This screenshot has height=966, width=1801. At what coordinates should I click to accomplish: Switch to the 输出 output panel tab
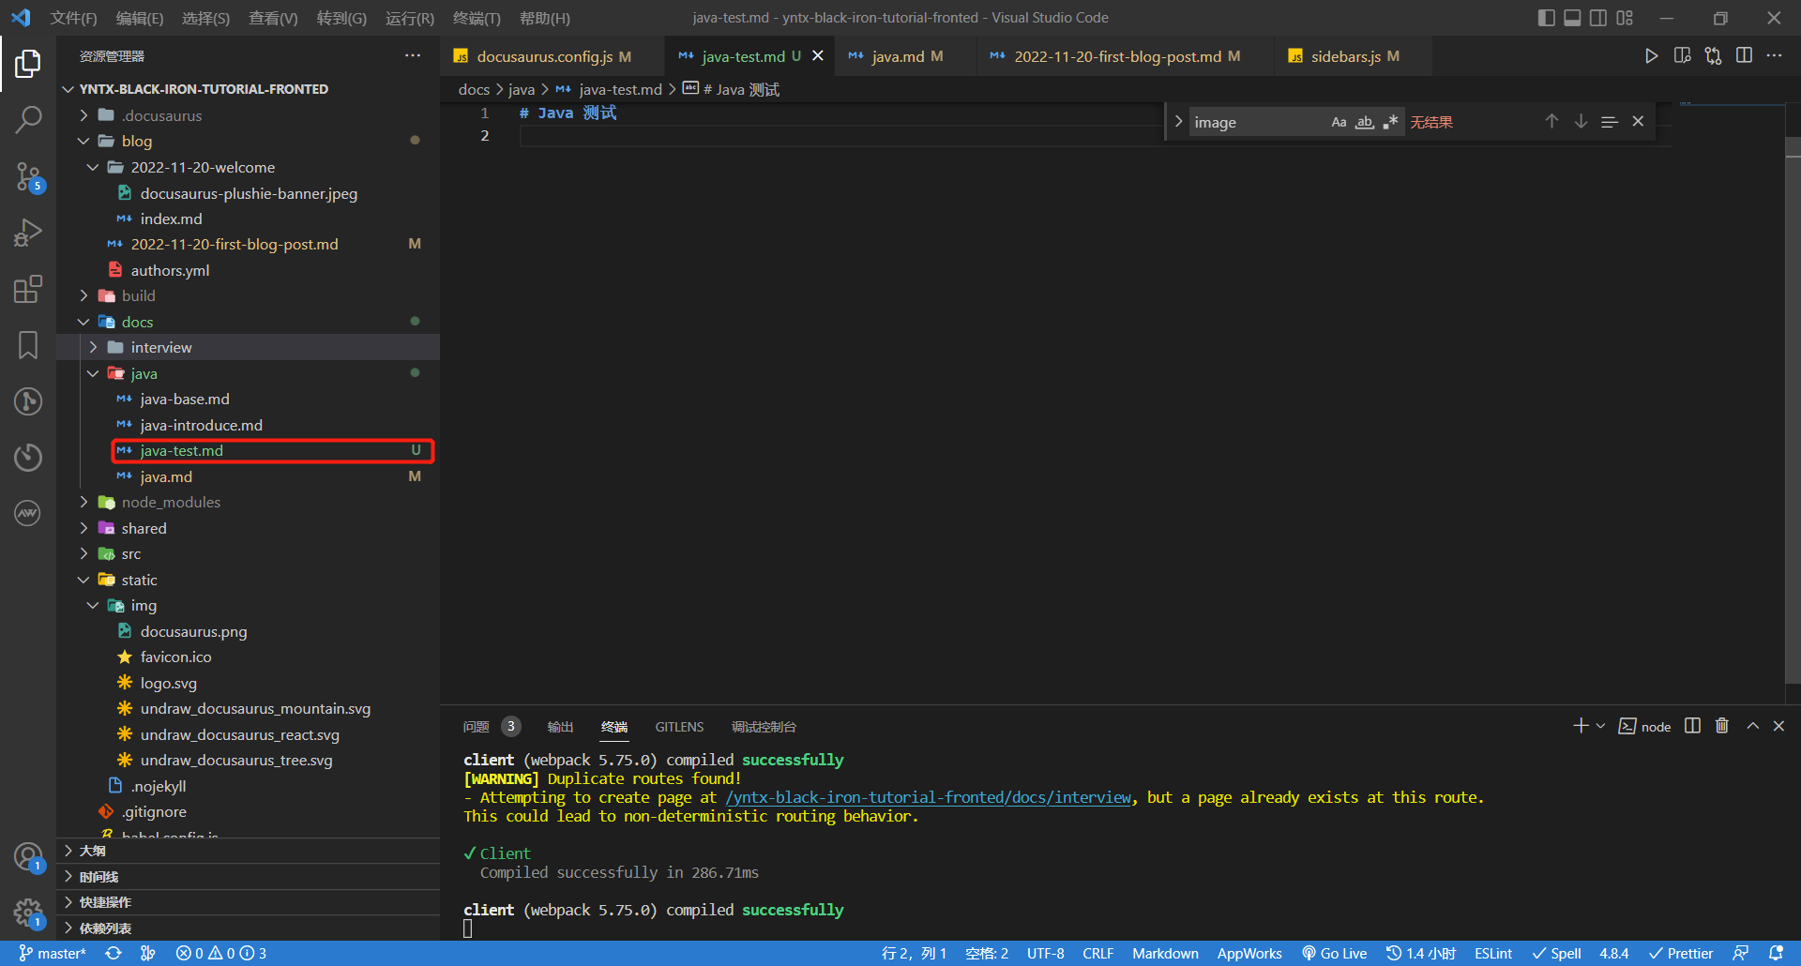[560, 727]
